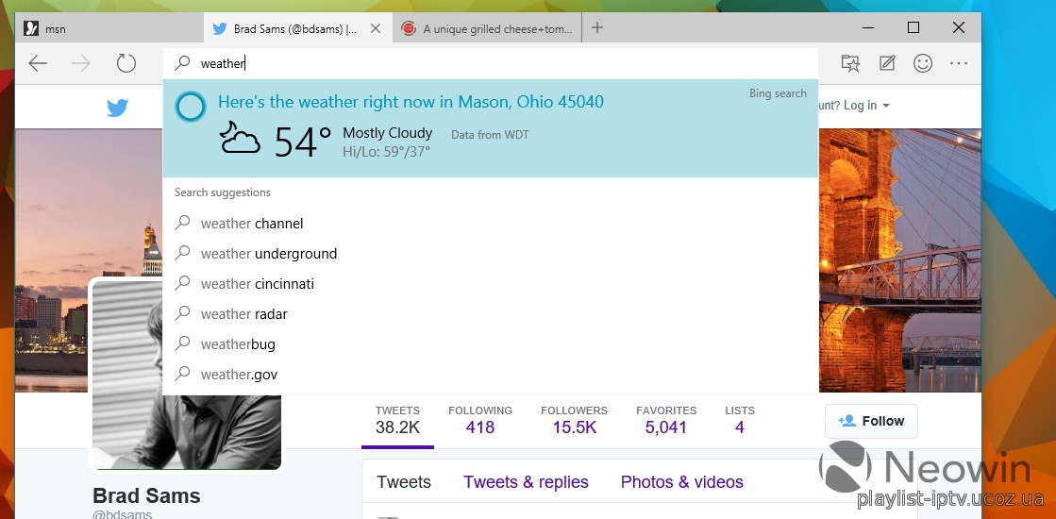Expand the Log in dropdown

[x=866, y=106]
